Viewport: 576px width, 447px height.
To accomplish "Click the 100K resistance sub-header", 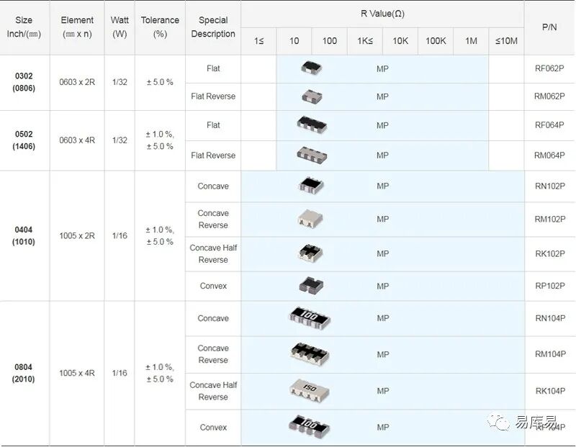I will click(436, 41).
